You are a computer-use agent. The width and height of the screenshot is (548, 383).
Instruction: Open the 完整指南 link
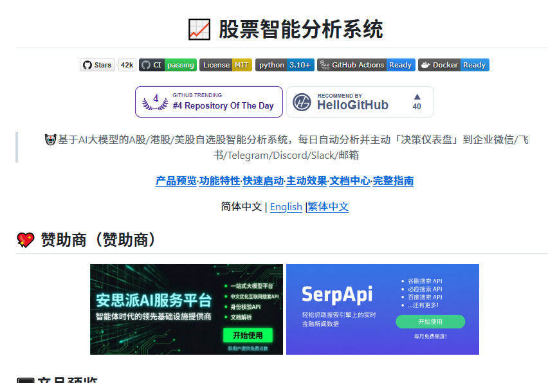tap(393, 181)
